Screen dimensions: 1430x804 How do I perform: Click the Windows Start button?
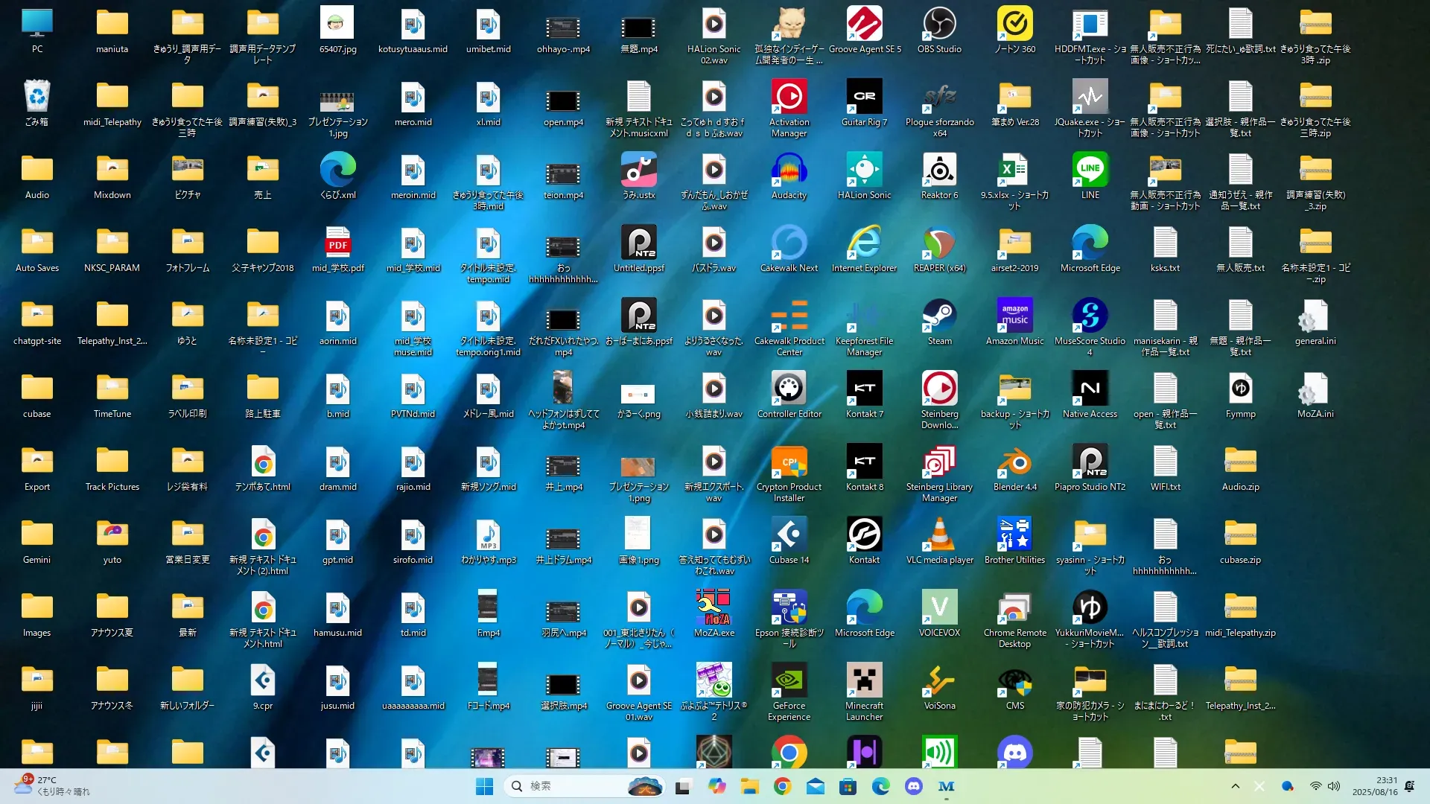coord(484,786)
